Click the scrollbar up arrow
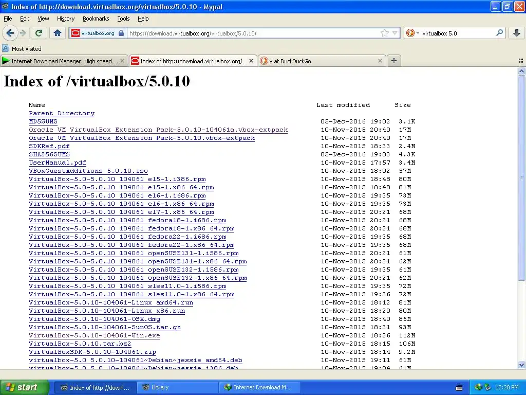 point(521,71)
